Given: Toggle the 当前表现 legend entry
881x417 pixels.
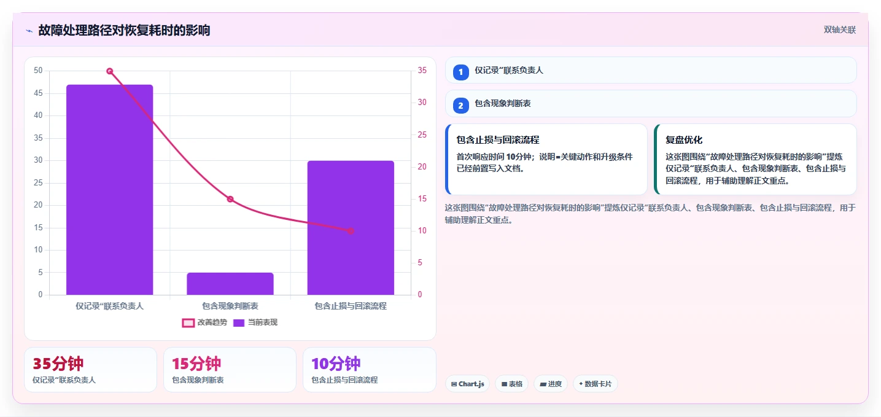Looking at the screenshot, I should pos(255,322).
